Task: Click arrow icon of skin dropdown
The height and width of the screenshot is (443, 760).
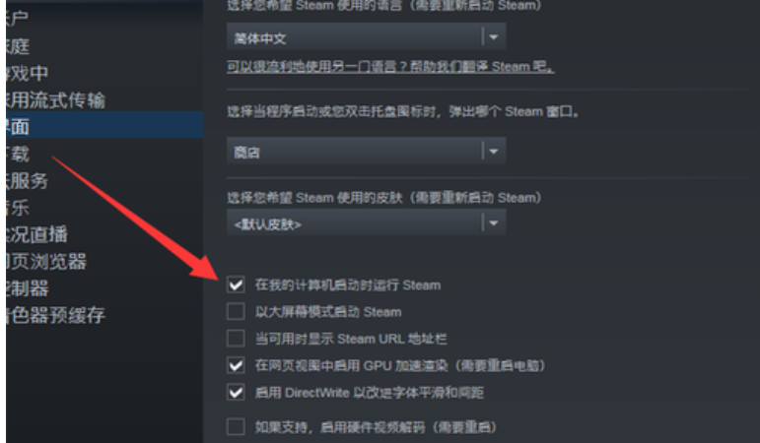Action: tap(494, 223)
